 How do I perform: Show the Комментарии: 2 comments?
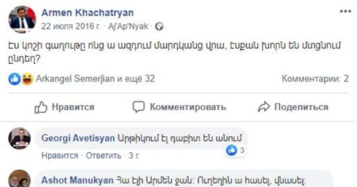[x=315, y=79]
